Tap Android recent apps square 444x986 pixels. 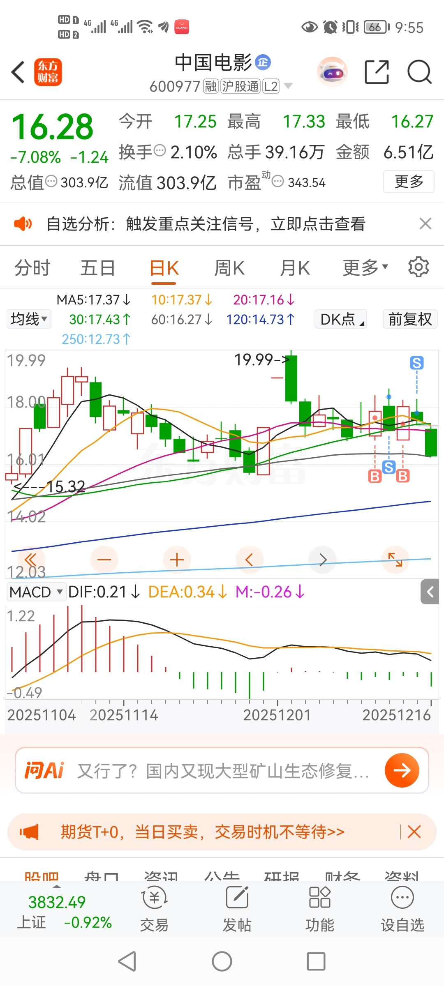316,961
